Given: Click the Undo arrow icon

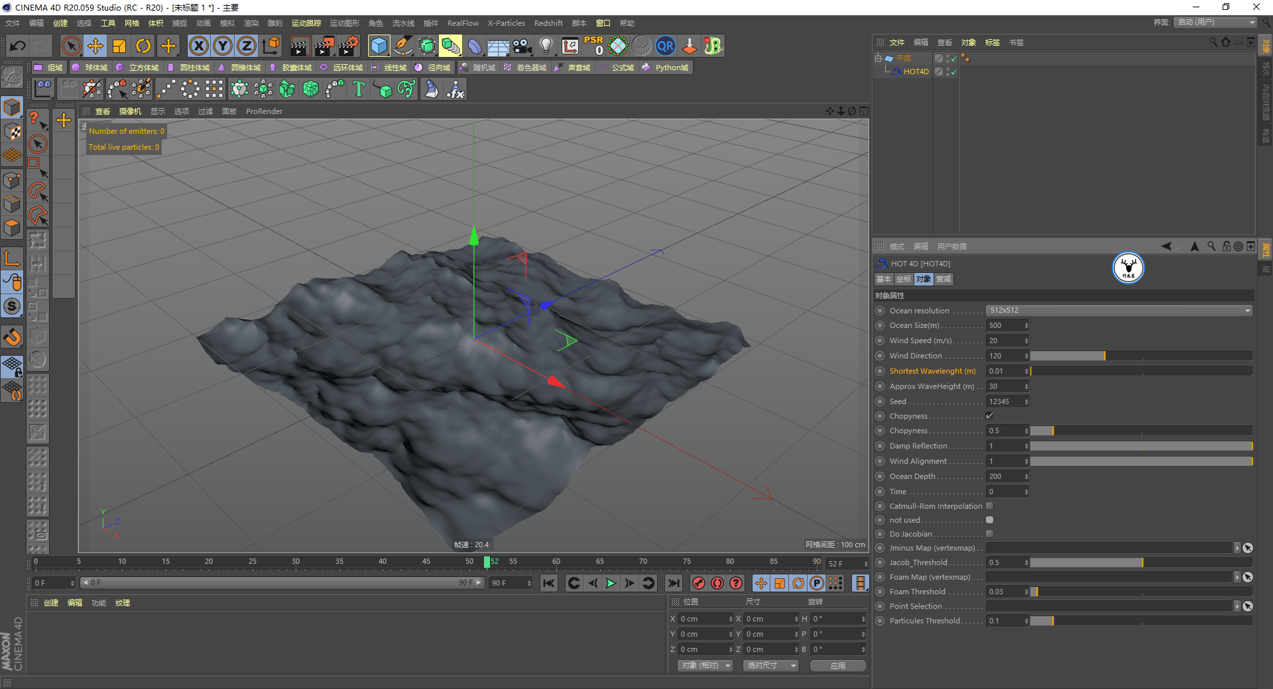Looking at the screenshot, I should point(18,46).
